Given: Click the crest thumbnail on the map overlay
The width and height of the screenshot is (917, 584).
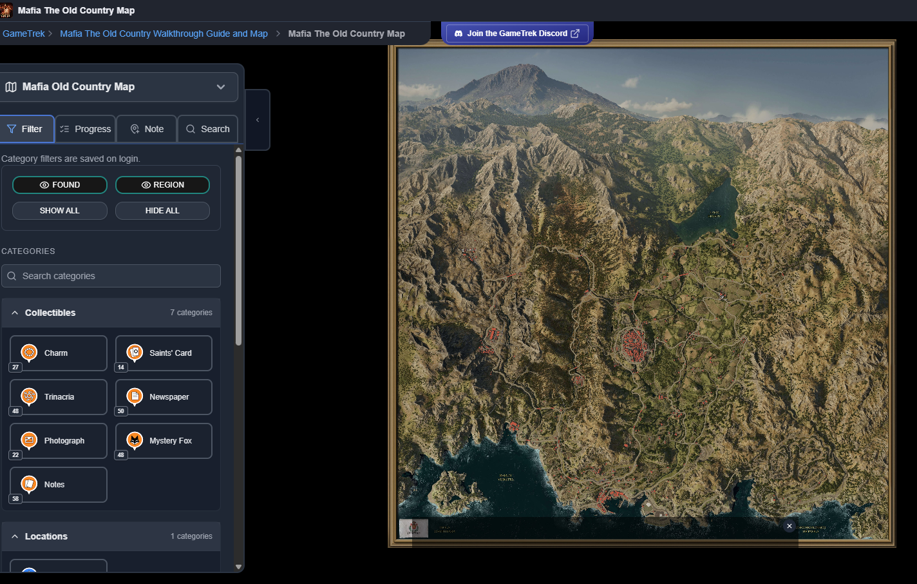Looking at the screenshot, I should pyautogui.click(x=413, y=529).
